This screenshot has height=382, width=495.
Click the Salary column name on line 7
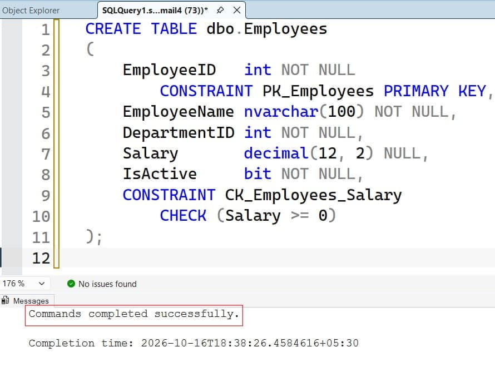point(151,153)
